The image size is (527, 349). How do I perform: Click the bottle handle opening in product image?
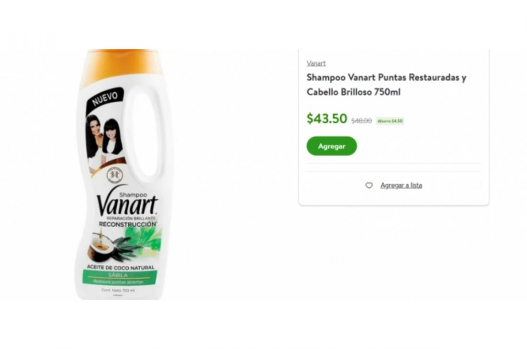144,133
